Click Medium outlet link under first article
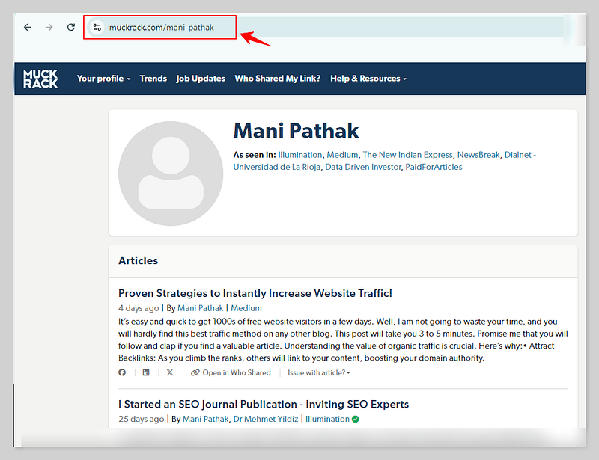 tap(246, 308)
